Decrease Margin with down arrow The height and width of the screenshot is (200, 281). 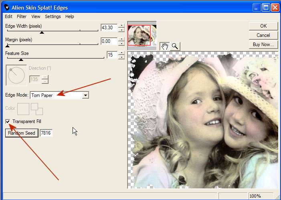[121, 43]
